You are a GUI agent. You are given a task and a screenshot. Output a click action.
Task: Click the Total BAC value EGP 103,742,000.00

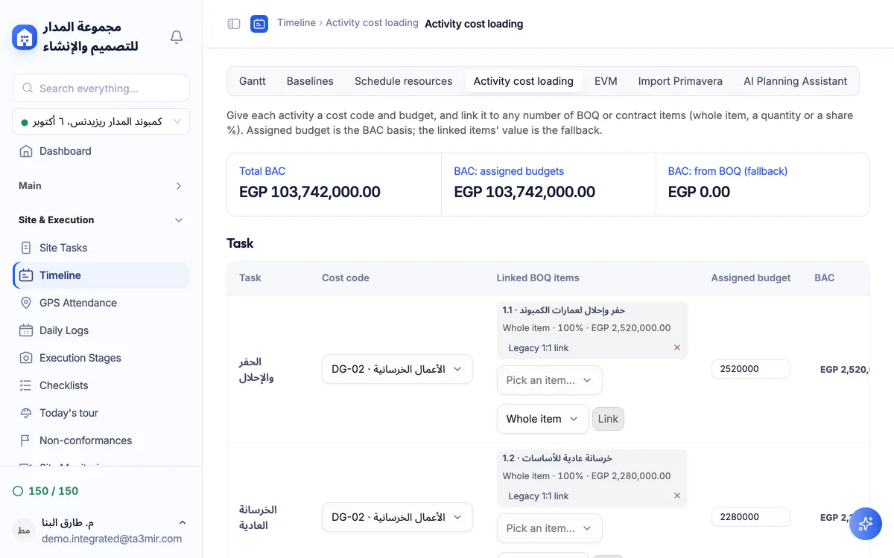click(x=310, y=192)
